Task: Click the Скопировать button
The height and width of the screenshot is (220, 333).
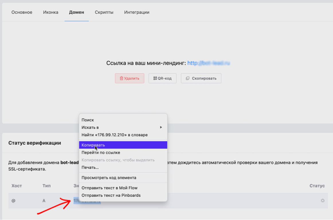Action: coord(201,78)
